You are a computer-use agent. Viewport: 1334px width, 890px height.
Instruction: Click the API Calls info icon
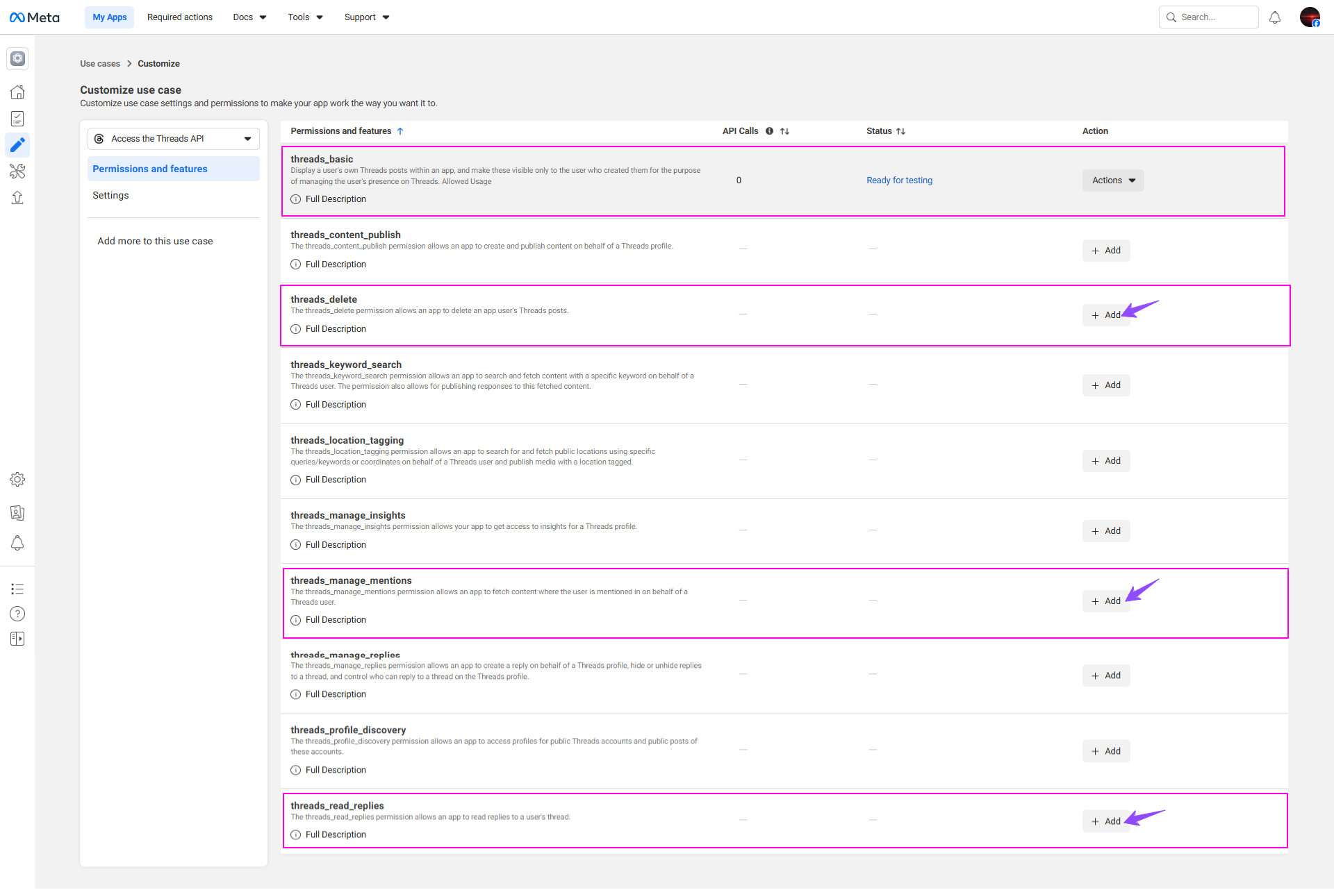[x=769, y=131]
